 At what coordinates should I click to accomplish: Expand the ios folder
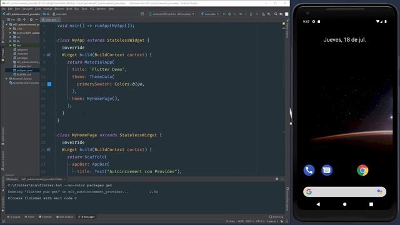point(11,37)
